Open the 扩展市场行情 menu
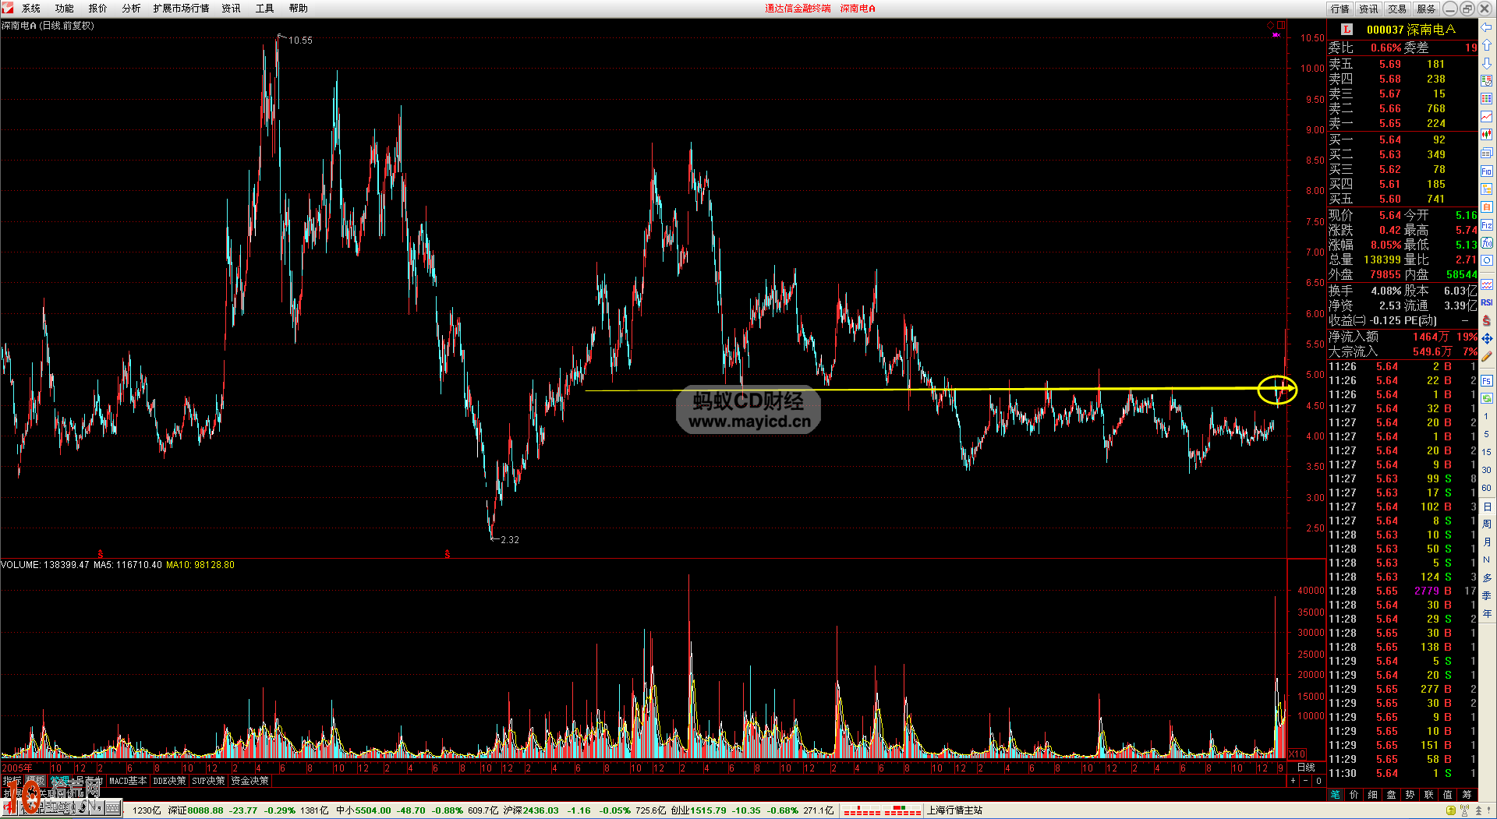The height and width of the screenshot is (819, 1497). [x=182, y=9]
